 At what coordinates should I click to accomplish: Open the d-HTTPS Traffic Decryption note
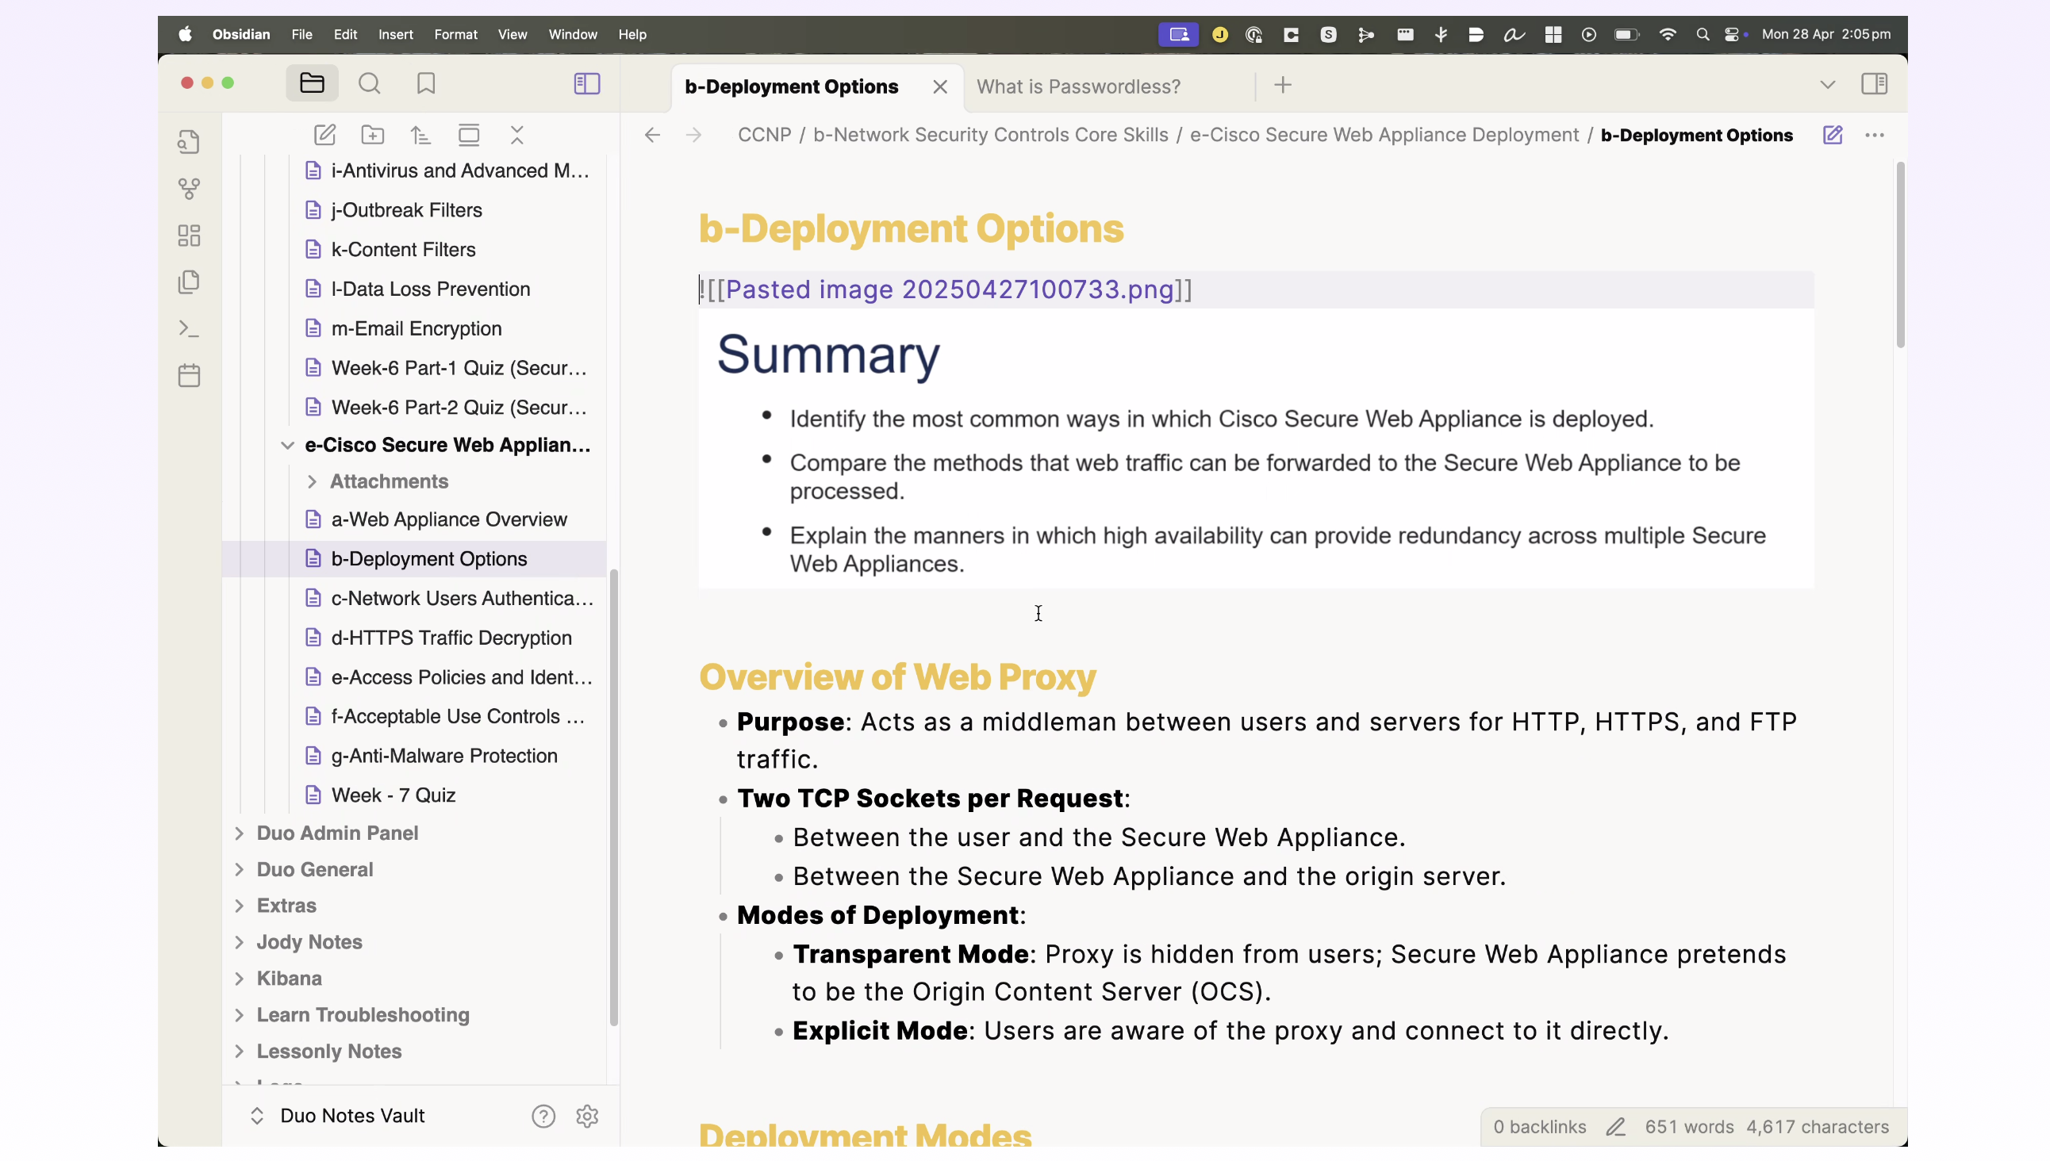451,638
